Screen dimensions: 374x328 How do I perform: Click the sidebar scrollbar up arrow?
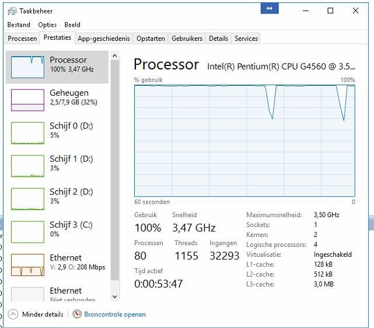click(x=115, y=56)
